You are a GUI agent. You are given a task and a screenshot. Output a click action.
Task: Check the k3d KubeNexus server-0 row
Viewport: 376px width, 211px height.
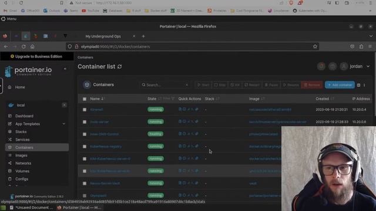[85, 159]
